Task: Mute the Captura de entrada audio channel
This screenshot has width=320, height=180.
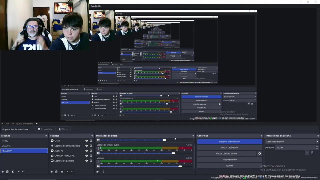Action: (x=98, y=153)
